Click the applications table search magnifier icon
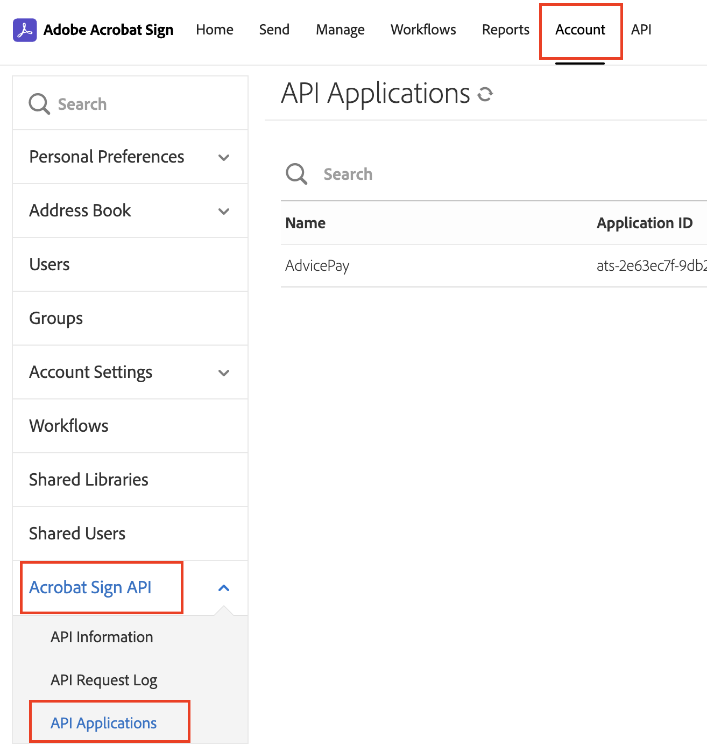 point(296,174)
